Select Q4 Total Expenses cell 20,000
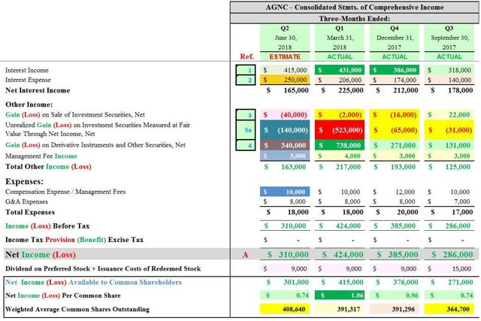This screenshot has height=321, width=481. [x=394, y=212]
